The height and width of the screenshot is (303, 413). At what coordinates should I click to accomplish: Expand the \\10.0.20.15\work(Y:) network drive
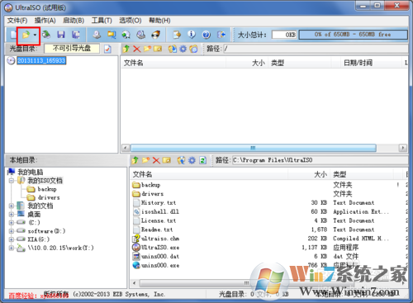pos(12,249)
